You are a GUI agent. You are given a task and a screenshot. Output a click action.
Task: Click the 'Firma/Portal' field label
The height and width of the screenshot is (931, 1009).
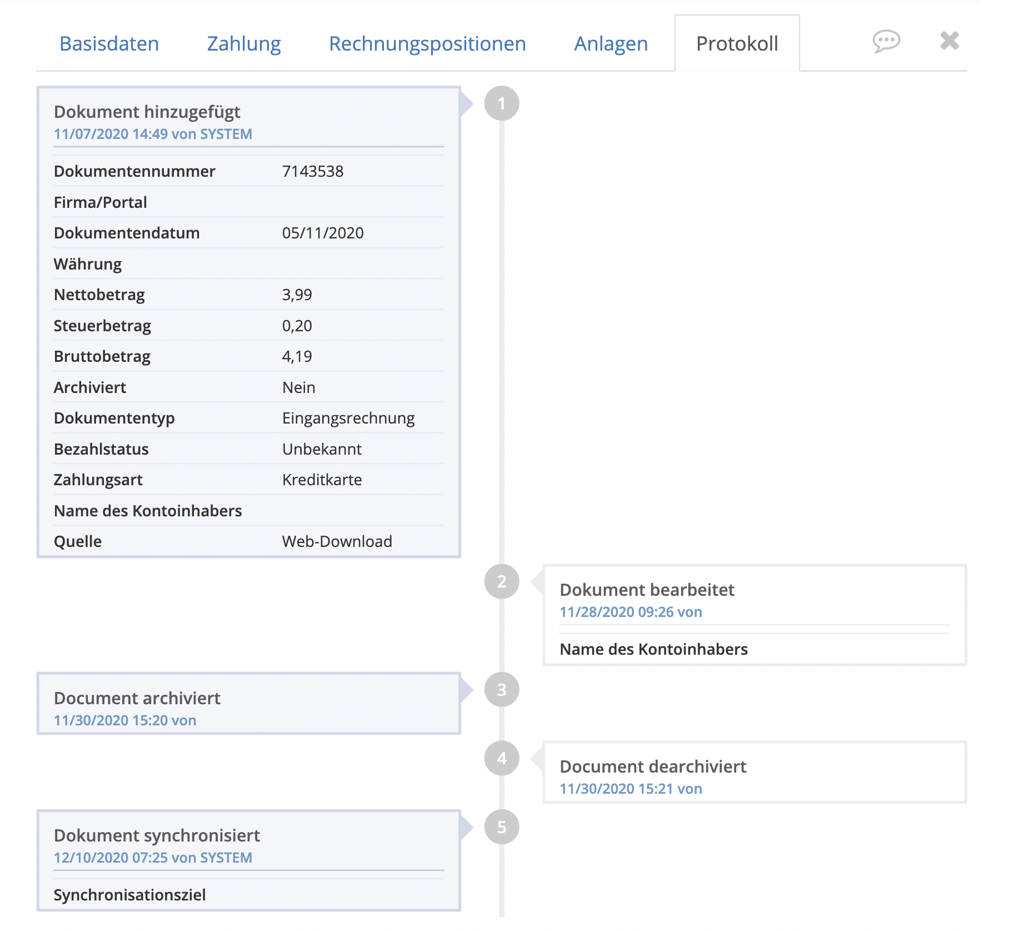point(101,202)
